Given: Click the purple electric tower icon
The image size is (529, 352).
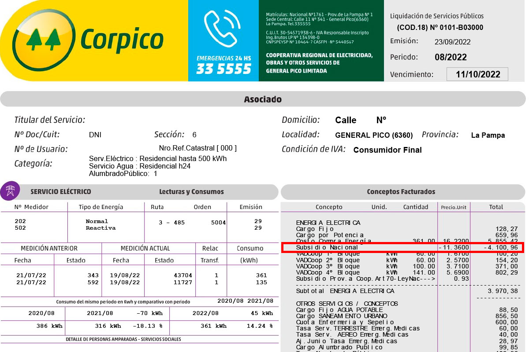Looking at the screenshot, I should point(10,191).
